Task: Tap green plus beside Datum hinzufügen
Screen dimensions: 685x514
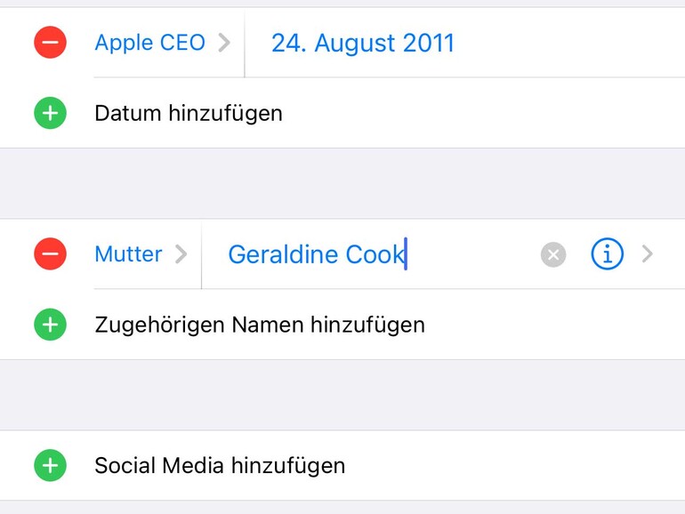Action: pos(51,113)
